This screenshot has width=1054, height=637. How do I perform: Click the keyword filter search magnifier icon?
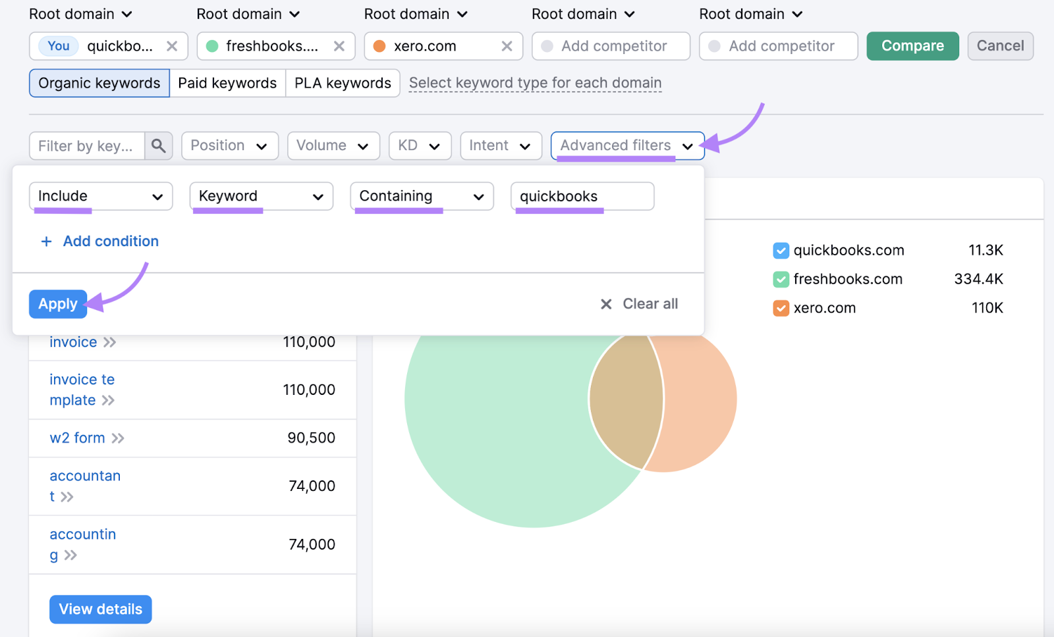pos(158,145)
